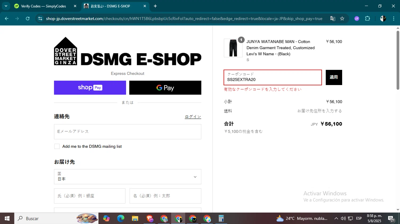
Task: Open Microsoft Edge from the taskbar
Action: 121,218
